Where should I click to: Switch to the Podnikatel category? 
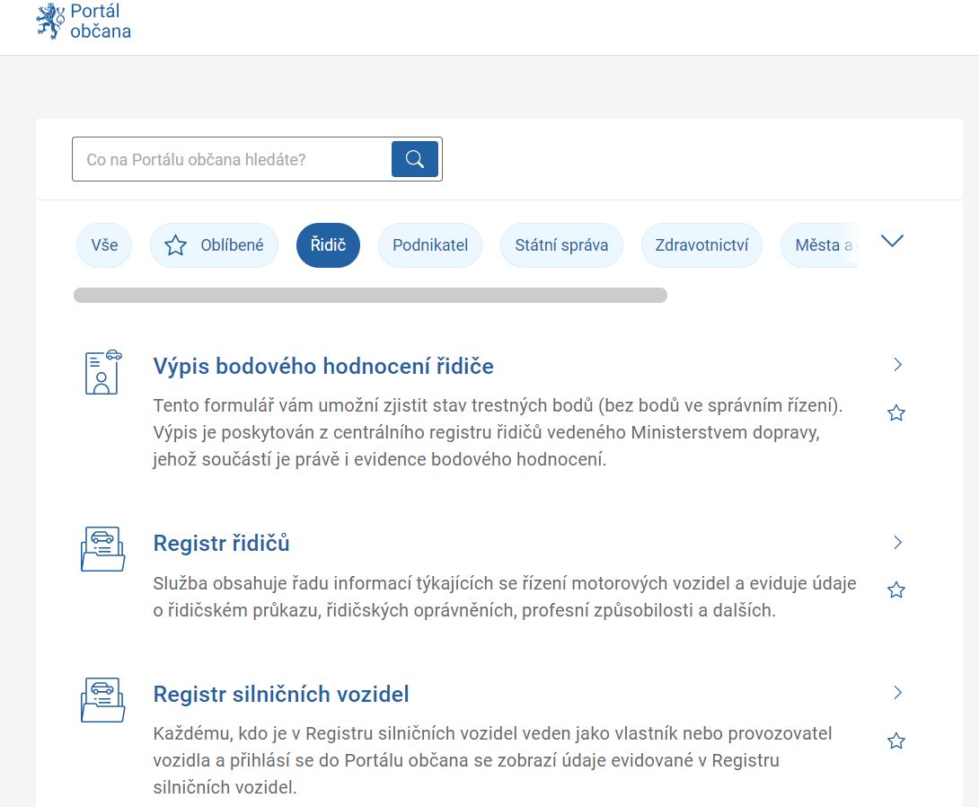(x=430, y=245)
